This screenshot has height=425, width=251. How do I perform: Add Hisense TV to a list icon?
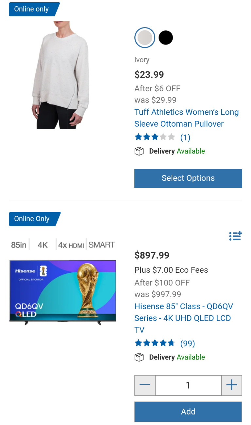click(235, 236)
